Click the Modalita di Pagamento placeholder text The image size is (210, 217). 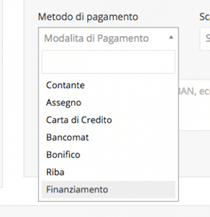point(96,38)
